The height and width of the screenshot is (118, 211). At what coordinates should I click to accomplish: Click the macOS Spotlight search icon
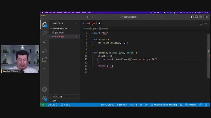[190, 12]
